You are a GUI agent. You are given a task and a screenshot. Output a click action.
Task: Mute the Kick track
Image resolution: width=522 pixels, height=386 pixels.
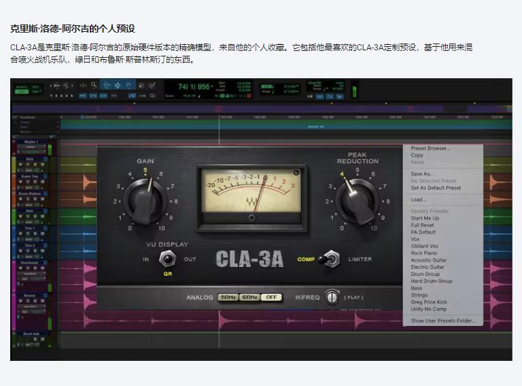(x=42, y=164)
